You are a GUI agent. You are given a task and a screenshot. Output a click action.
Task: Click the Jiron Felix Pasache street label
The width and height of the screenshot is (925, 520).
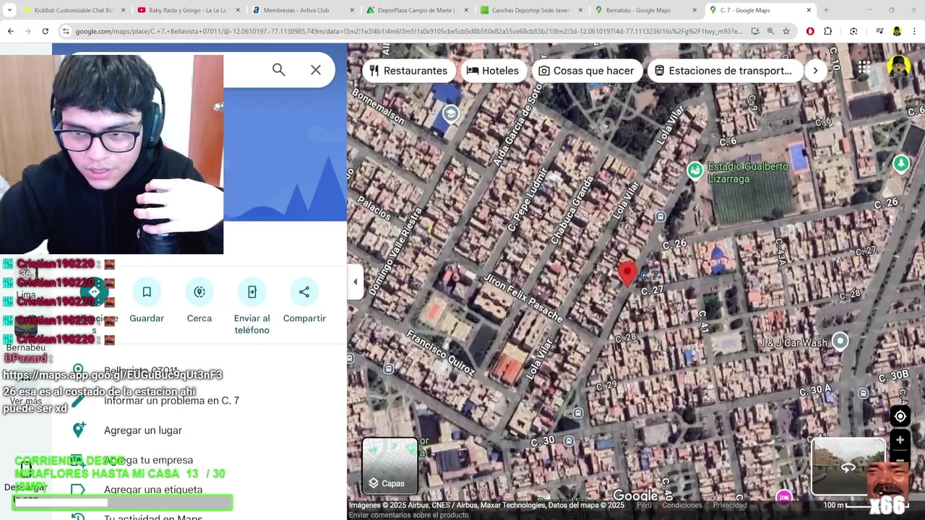[523, 299]
